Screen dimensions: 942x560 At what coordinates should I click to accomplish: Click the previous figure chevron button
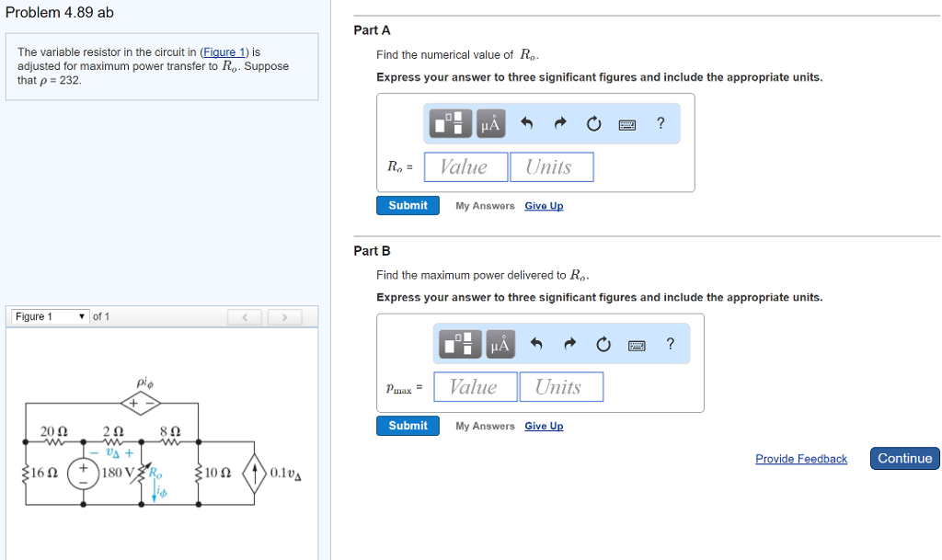245,315
